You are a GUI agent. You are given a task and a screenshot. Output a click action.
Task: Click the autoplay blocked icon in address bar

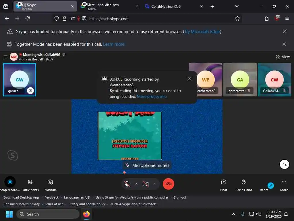pyautogui.click(x=84, y=18)
